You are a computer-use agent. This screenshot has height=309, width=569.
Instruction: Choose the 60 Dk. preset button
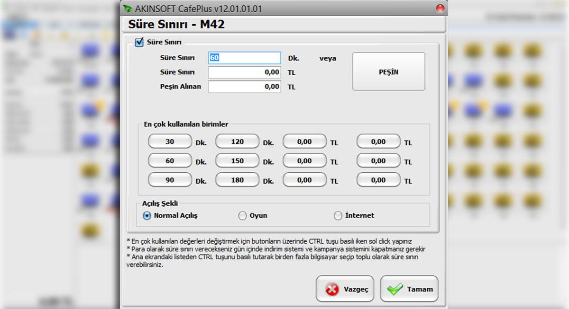click(x=170, y=161)
